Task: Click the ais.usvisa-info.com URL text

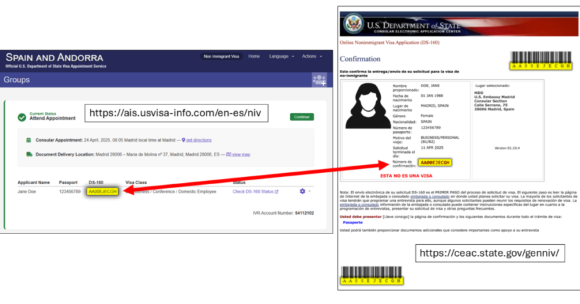Action: (x=175, y=113)
